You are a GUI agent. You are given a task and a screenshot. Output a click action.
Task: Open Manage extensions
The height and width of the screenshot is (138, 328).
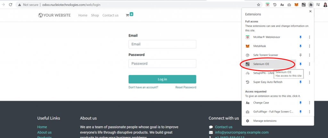point(265,121)
